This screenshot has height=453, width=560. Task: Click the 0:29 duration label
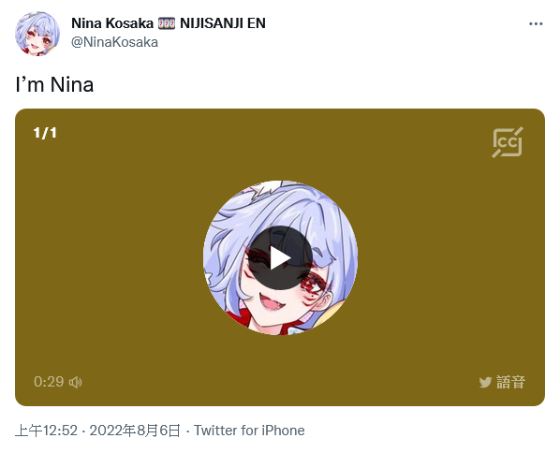(49, 382)
